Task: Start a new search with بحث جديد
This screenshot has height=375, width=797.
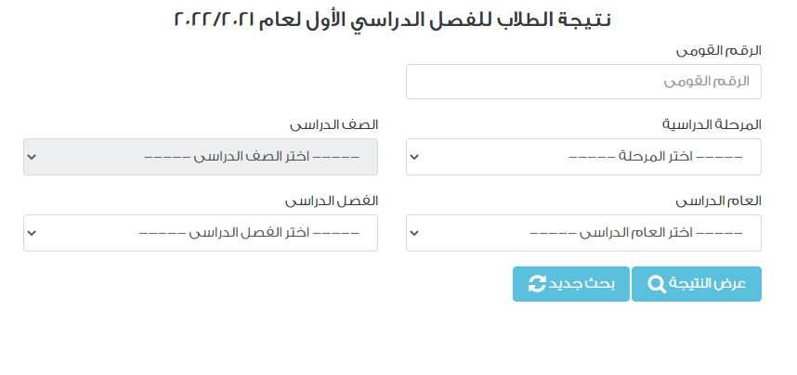Action: tap(570, 284)
